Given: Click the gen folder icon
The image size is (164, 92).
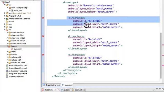Looking at the screenshot, I should click(x=7, y=13).
